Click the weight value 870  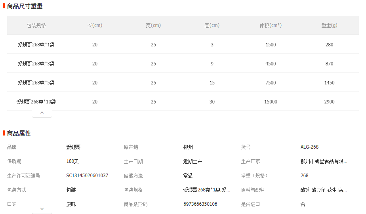329,64
